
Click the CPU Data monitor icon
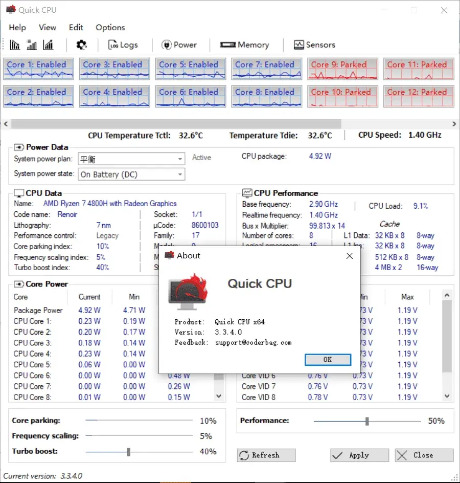click(19, 193)
